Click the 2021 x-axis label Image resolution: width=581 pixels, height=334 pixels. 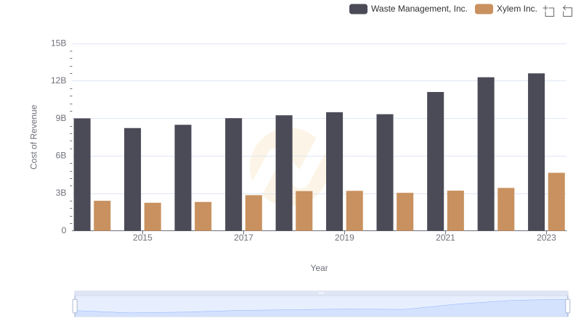click(x=445, y=238)
